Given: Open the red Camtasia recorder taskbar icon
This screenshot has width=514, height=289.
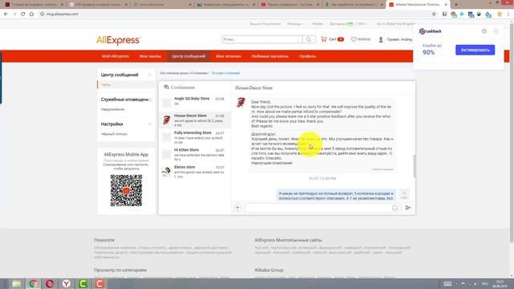Looking at the screenshot, I should pyautogui.click(x=100, y=283).
